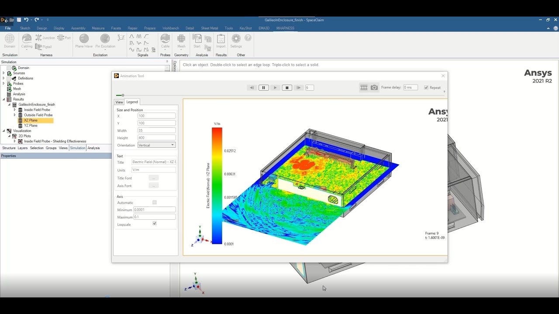This screenshot has height=314, width=559.
Task: Expand the Sources tree node
Action: tap(3, 73)
